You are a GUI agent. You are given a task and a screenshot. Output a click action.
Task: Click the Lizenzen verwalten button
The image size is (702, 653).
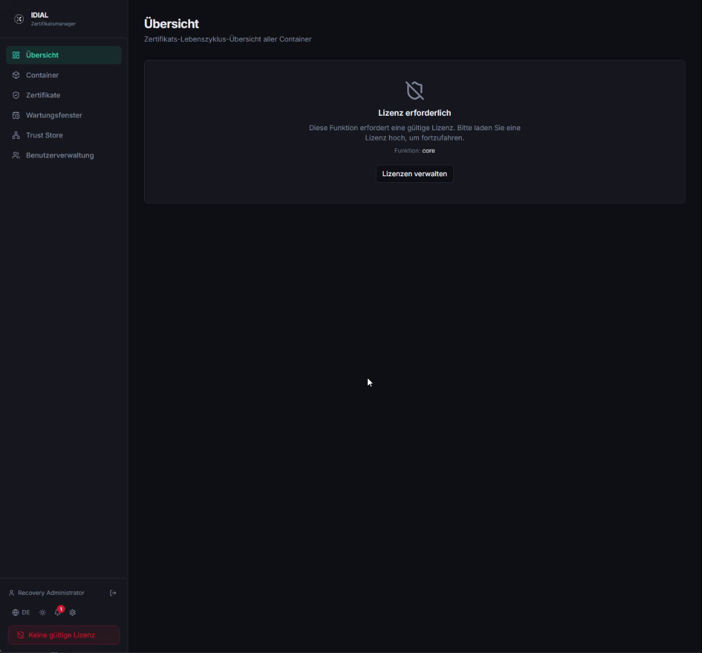(415, 174)
